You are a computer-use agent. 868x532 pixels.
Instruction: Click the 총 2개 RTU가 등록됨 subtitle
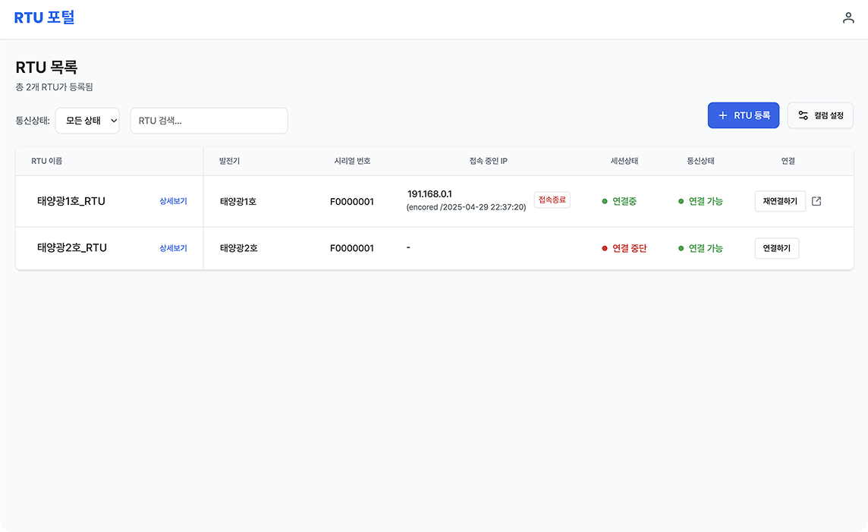tap(55, 87)
